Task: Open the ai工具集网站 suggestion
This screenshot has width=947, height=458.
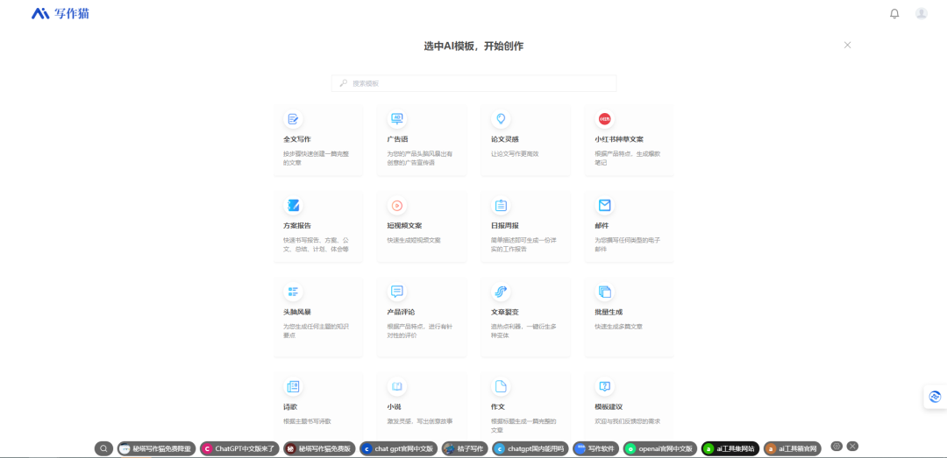Action: tap(730, 448)
